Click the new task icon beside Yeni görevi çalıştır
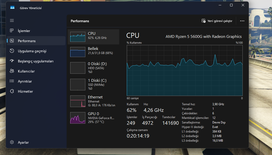 tap(204, 21)
